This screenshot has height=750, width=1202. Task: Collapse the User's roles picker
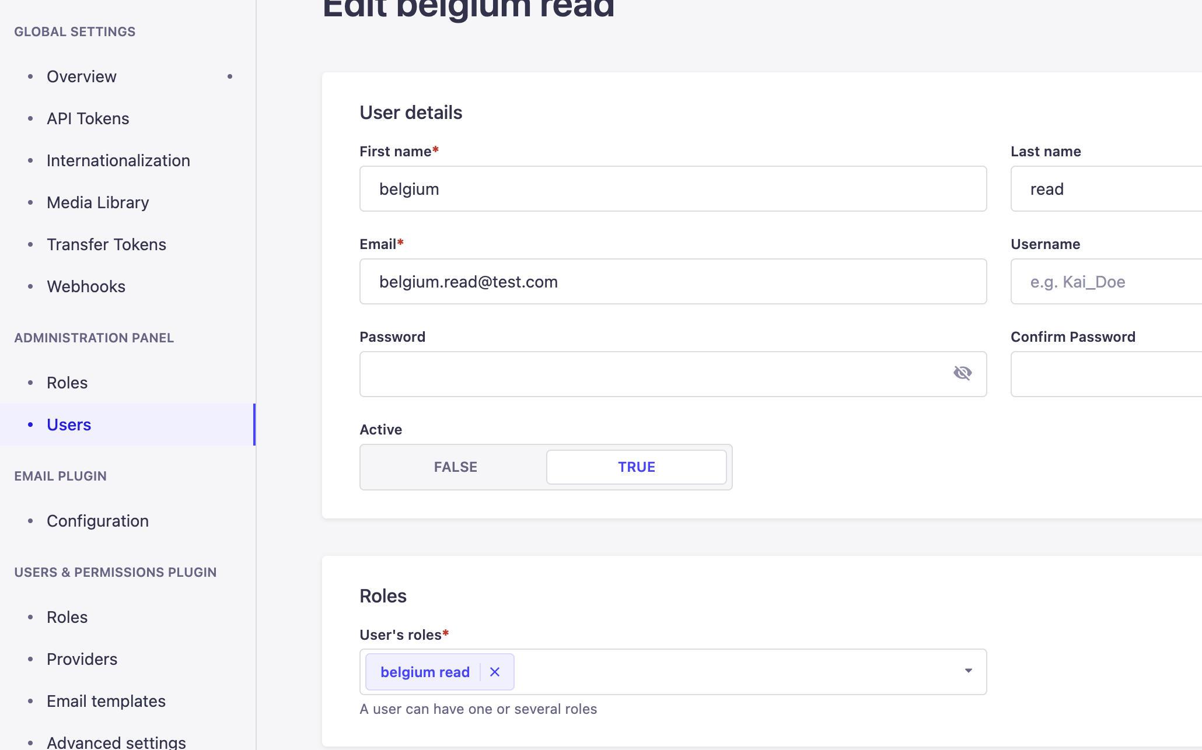click(x=968, y=671)
